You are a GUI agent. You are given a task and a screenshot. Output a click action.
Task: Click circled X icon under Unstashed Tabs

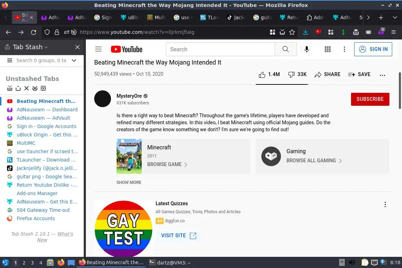point(35,88)
